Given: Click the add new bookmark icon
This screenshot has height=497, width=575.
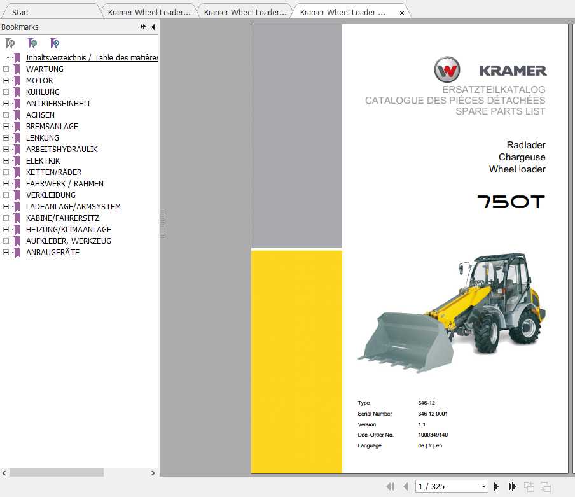Looking at the screenshot, I should [32, 43].
